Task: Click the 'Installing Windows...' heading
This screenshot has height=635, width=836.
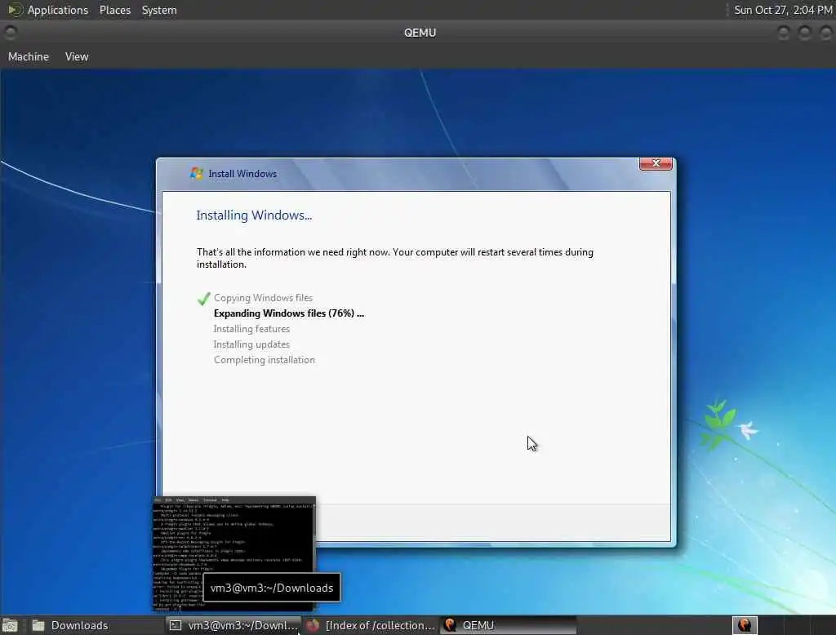Action: 254,215
